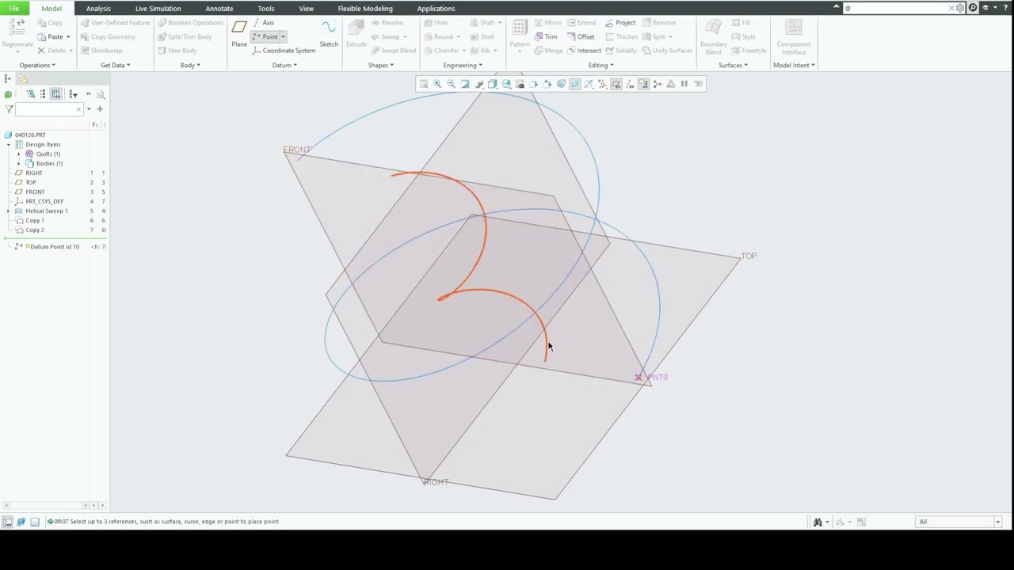Switch to the Analysis tab

98,9
